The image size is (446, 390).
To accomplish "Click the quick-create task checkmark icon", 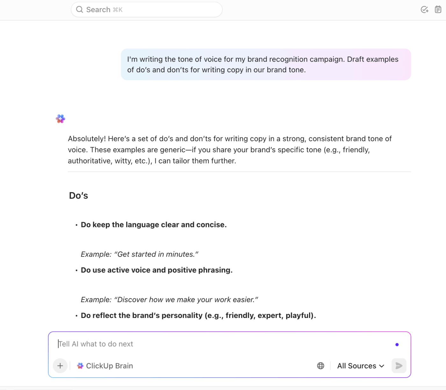I will [424, 10].
